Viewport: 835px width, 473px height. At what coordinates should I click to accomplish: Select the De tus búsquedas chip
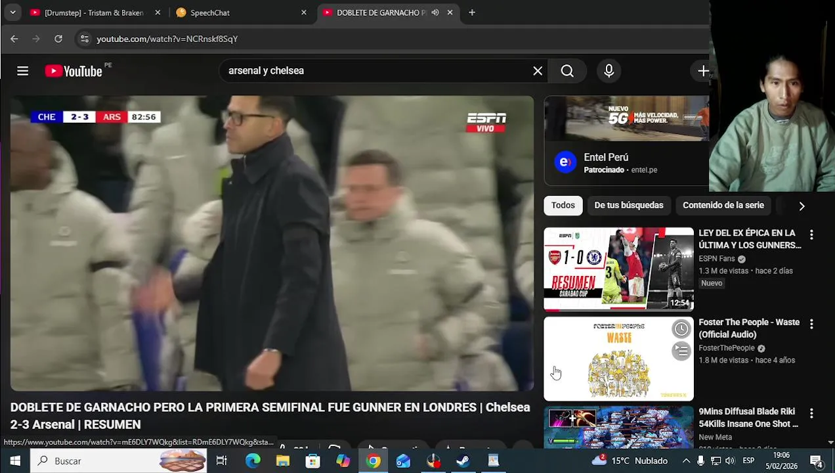629,206
